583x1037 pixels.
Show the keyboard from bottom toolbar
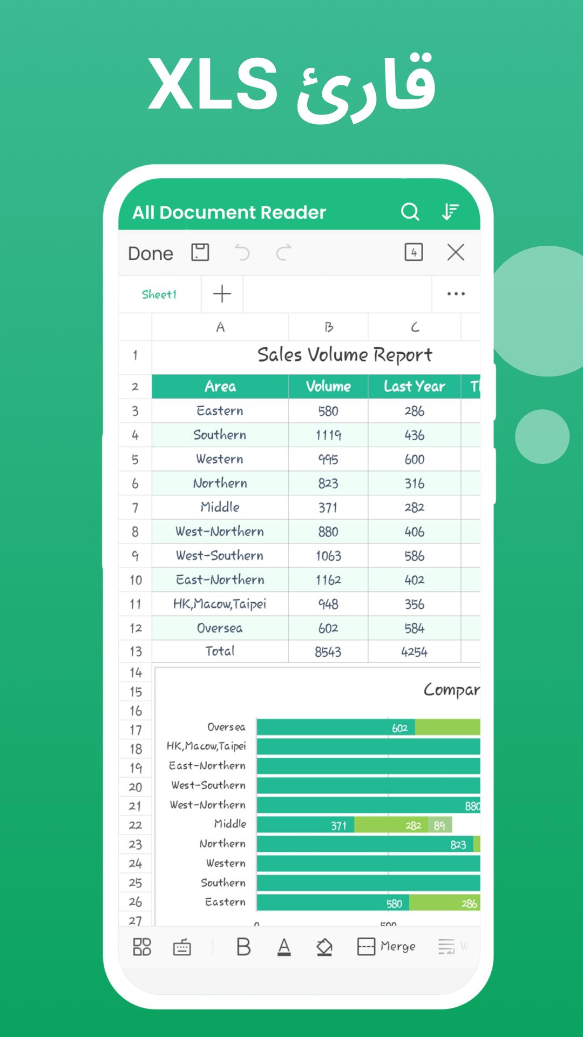pyautogui.click(x=182, y=947)
